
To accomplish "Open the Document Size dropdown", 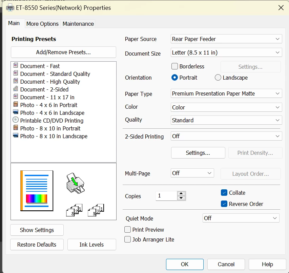I will pyautogui.click(x=226, y=52).
